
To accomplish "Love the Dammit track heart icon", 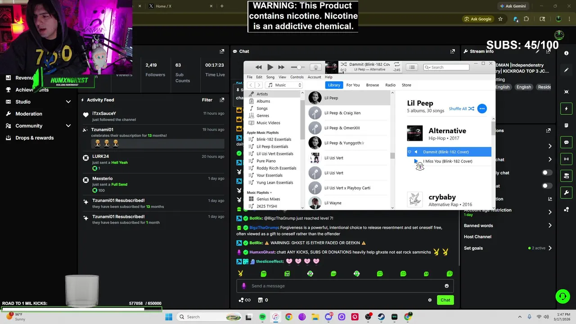I will 409,152.
